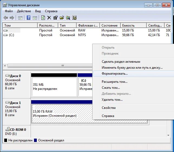Viewport: 174px width, 152px height.
Task: Click the Disk Management title bar icon
Action: tap(5, 5)
